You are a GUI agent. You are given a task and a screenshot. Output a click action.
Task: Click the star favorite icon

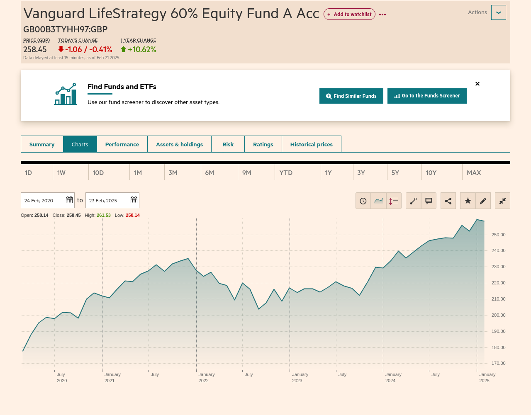[468, 201]
